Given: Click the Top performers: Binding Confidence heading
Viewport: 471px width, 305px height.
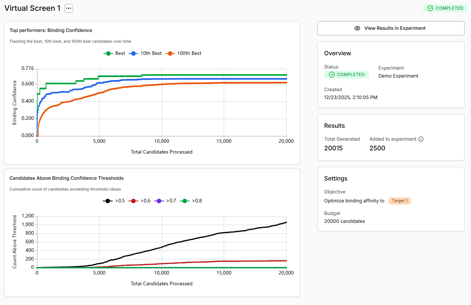Looking at the screenshot, I should point(51,30).
